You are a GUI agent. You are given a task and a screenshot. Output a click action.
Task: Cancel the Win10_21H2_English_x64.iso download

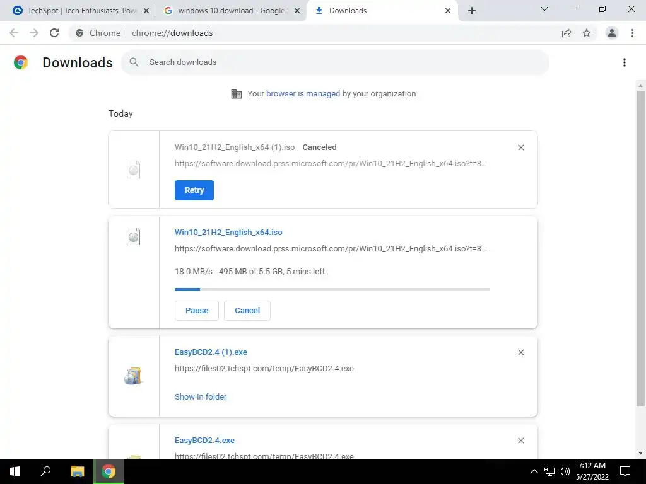point(247,311)
